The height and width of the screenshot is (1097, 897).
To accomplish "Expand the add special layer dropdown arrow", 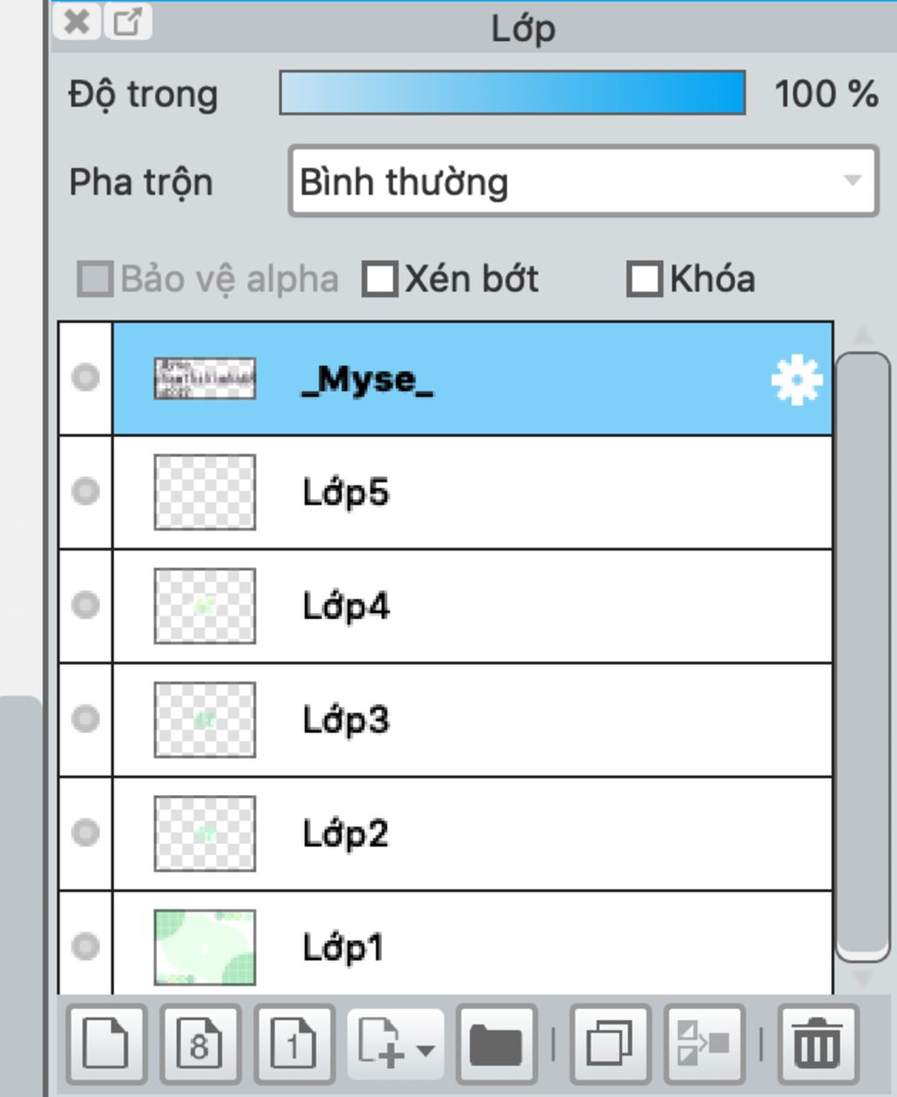I will click(x=425, y=1049).
